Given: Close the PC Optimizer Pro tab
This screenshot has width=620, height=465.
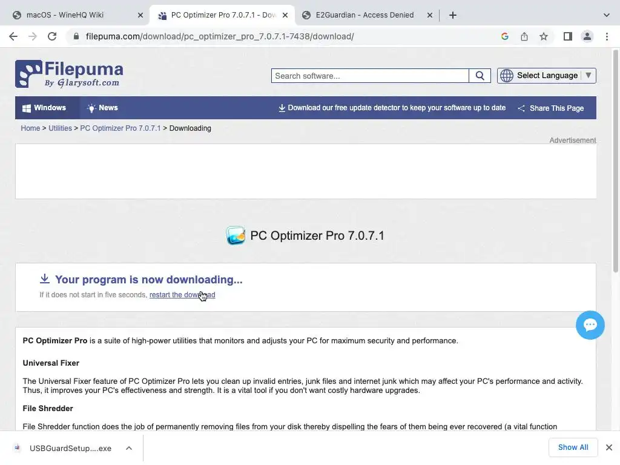Looking at the screenshot, I should pos(285,15).
